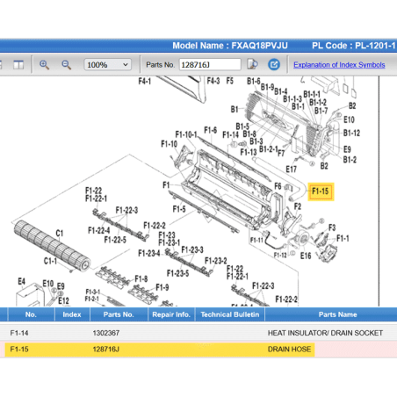Click the parts number search icon
The image size is (397, 397).
pos(253,64)
